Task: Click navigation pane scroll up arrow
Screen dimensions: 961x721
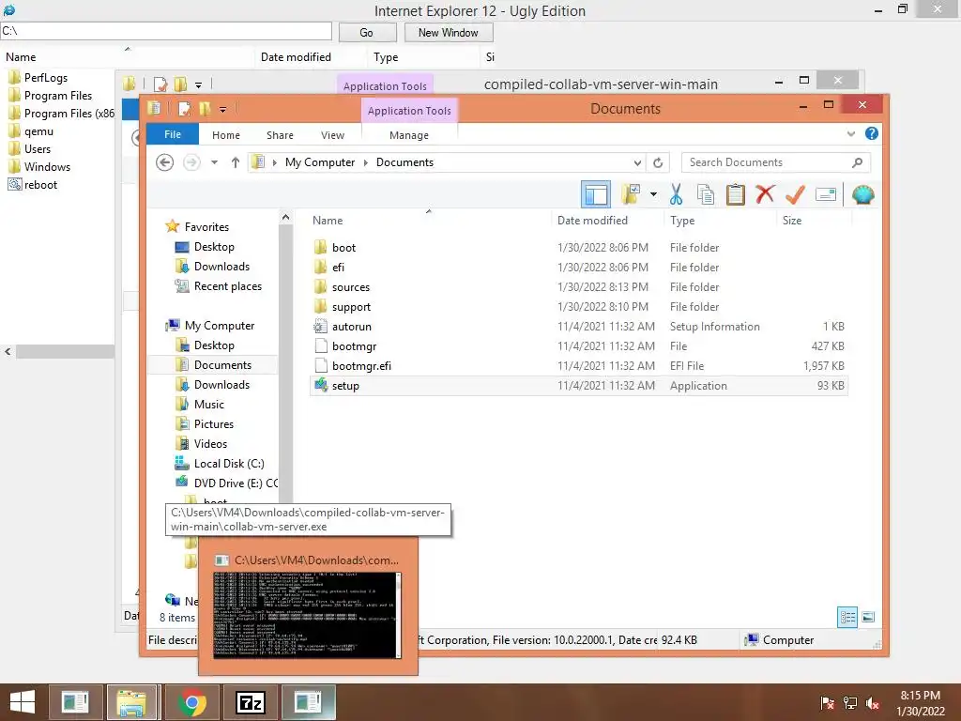Action: tap(285, 217)
